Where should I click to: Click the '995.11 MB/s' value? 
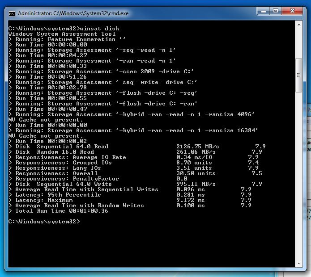click(x=196, y=184)
